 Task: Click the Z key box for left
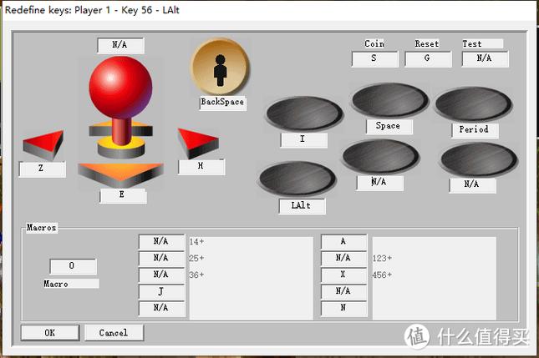[42, 169]
